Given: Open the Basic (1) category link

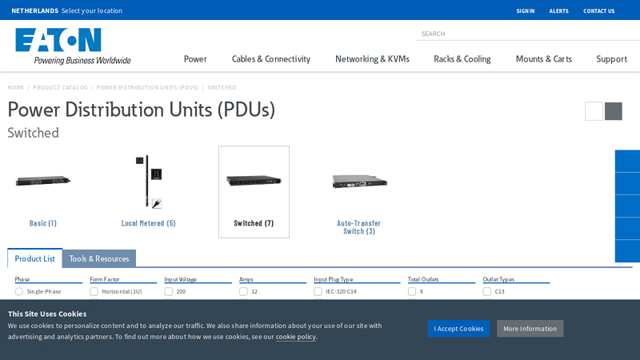Looking at the screenshot, I should coord(43,223).
